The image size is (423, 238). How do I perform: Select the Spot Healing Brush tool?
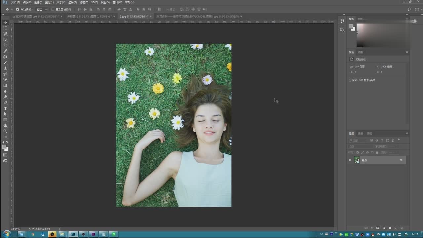tap(5, 57)
